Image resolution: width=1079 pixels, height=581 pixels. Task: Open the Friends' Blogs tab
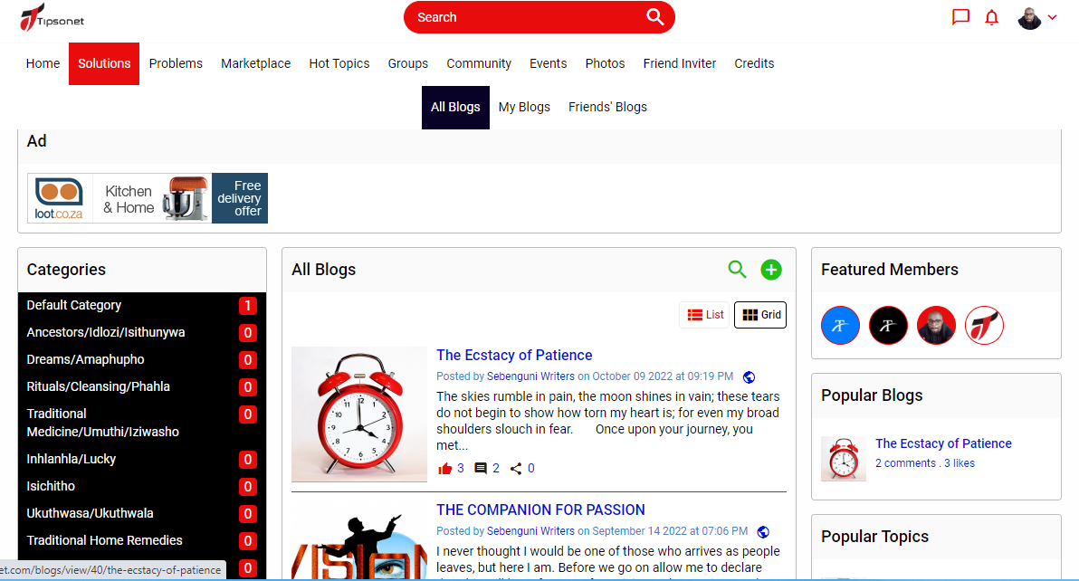pyautogui.click(x=607, y=107)
